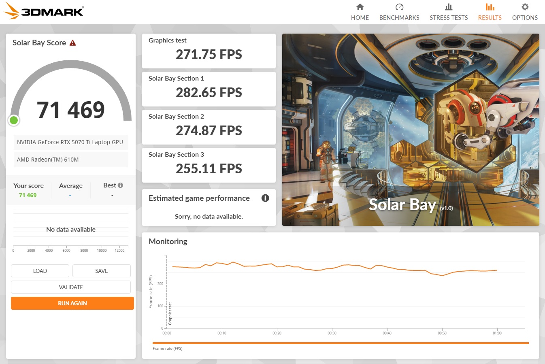
Task: Click the 3DMark logo
Action: 43,11
